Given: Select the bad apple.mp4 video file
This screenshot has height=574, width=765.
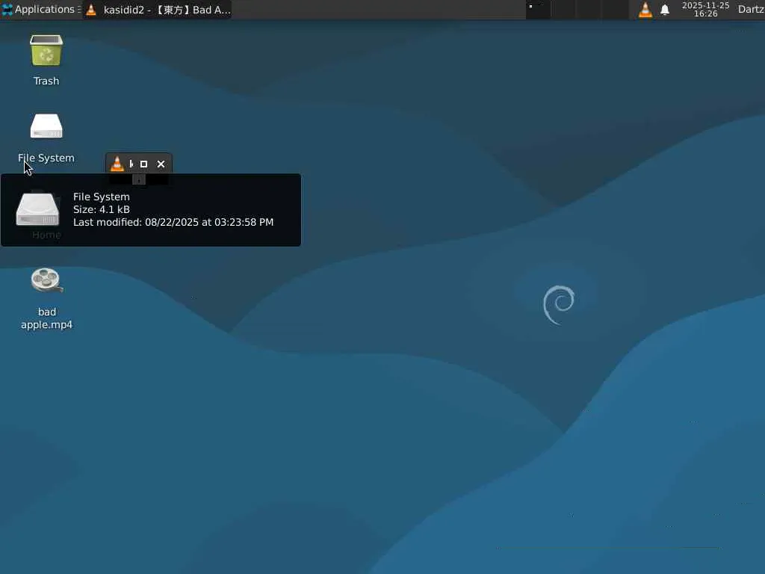Looking at the screenshot, I should tap(47, 299).
